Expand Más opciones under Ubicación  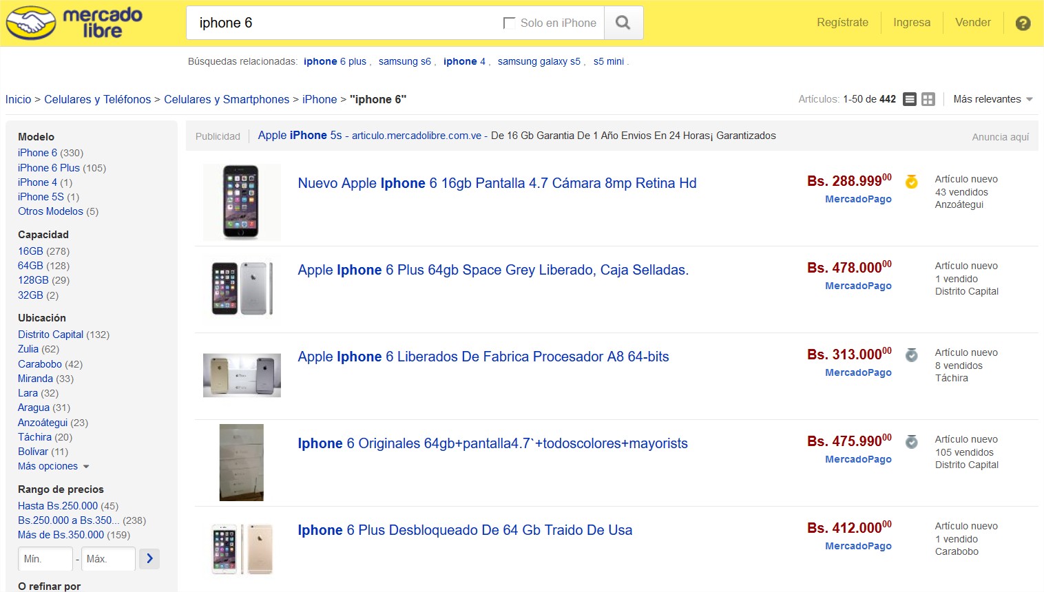pyautogui.click(x=54, y=466)
